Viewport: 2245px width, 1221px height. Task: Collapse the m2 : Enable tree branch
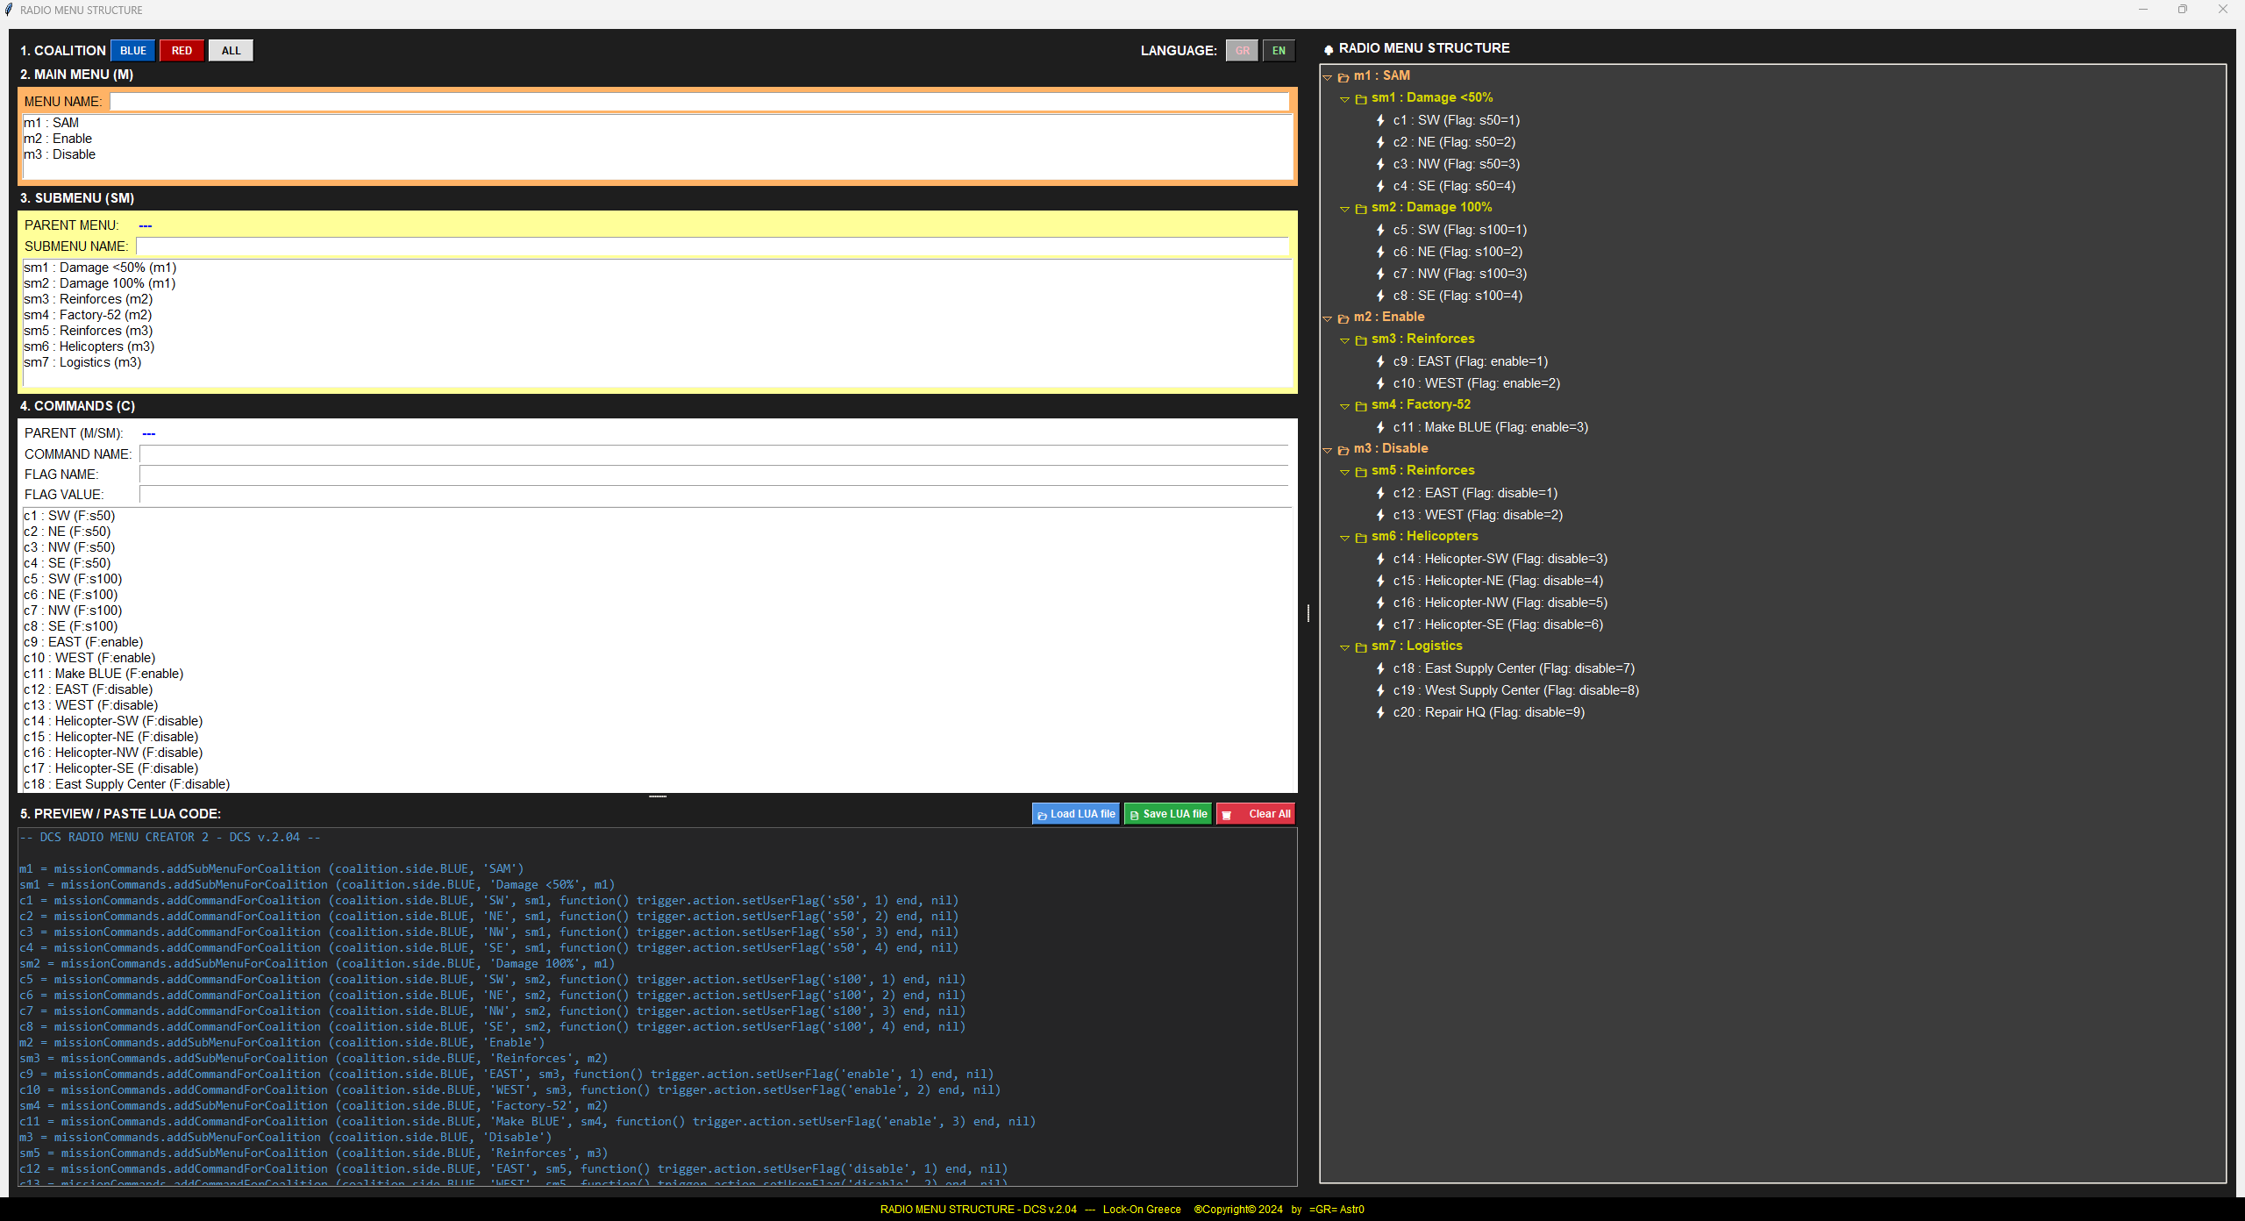pos(1328,317)
